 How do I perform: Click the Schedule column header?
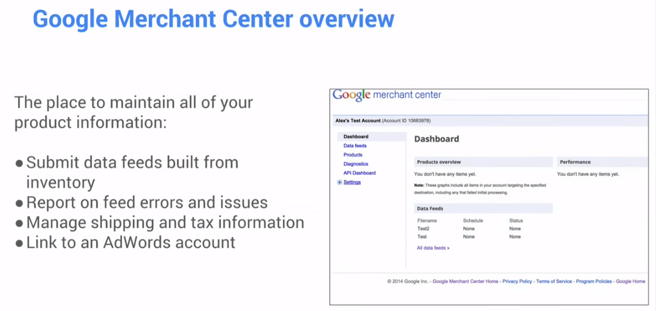tap(473, 221)
